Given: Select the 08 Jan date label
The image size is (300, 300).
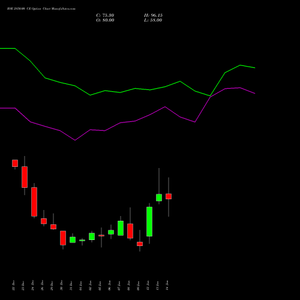Looking at the screenshot, I should pos(128,286).
